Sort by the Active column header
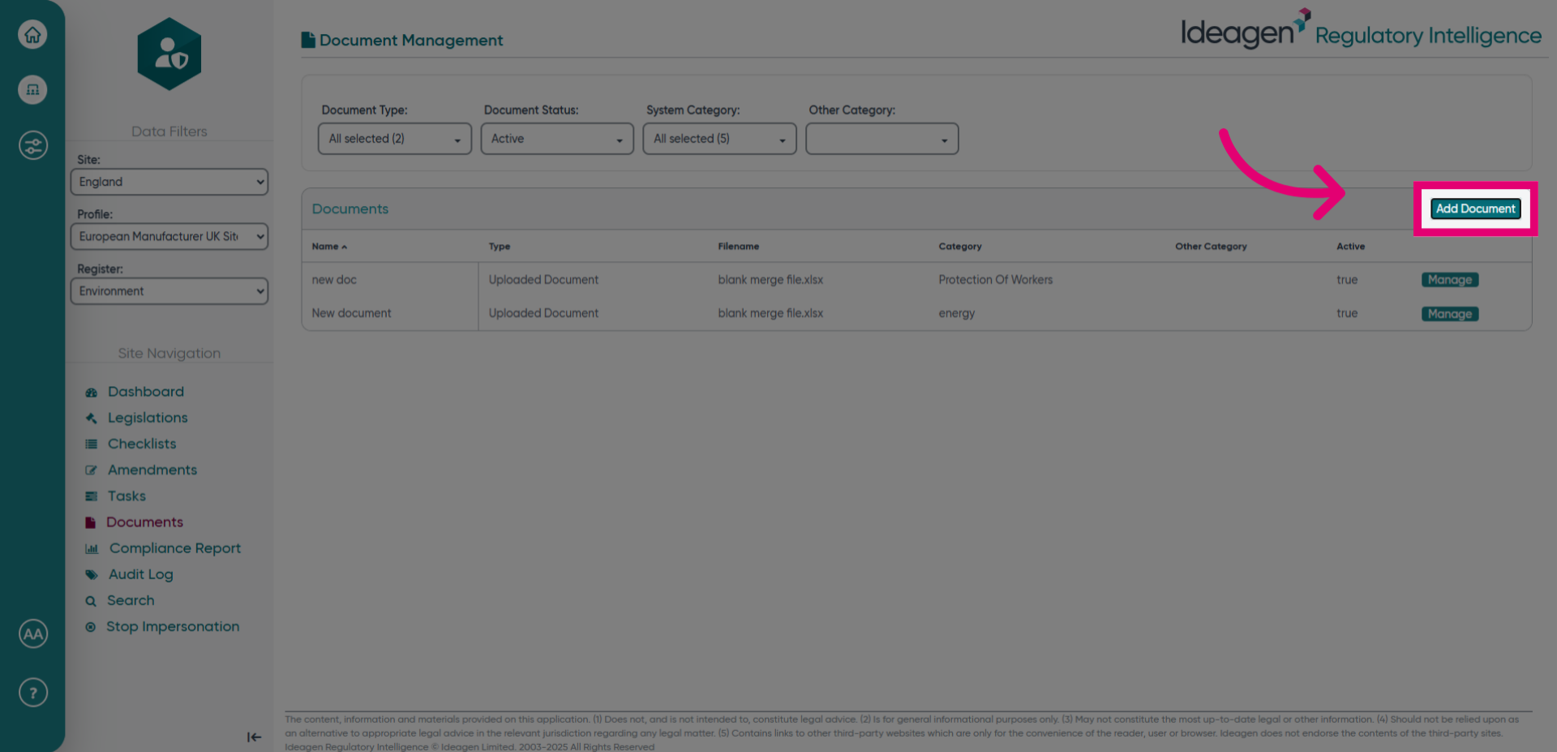The height and width of the screenshot is (752, 1557). pos(1350,247)
